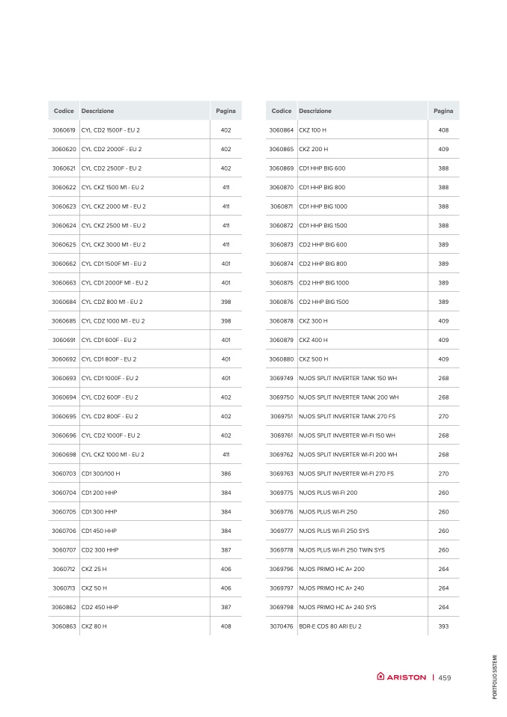
Task: Click the CKZ 100 H description
Action: point(312,130)
